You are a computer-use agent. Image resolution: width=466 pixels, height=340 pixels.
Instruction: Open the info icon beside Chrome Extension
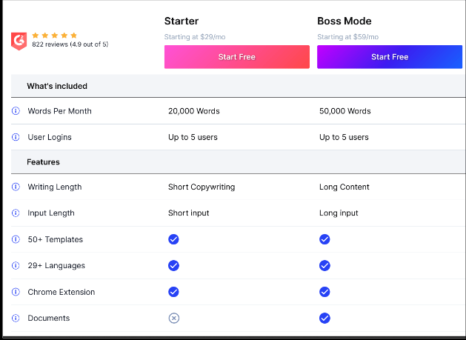tap(16, 292)
